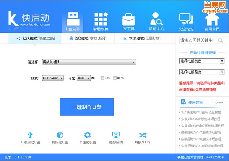Click 初始化U盘 icon
229x161 pixels.
pos(60,135)
